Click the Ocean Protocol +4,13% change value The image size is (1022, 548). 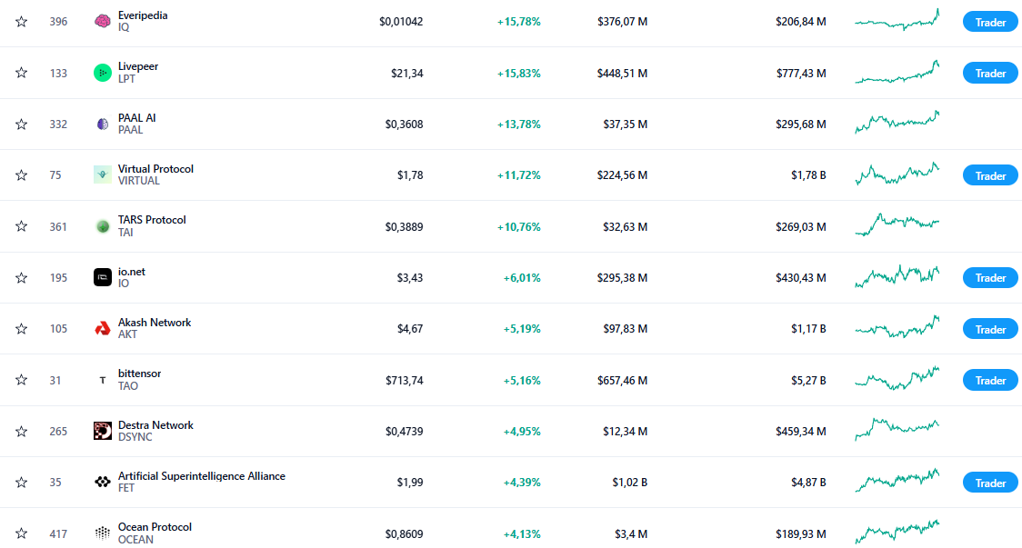pyautogui.click(x=522, y=533)
